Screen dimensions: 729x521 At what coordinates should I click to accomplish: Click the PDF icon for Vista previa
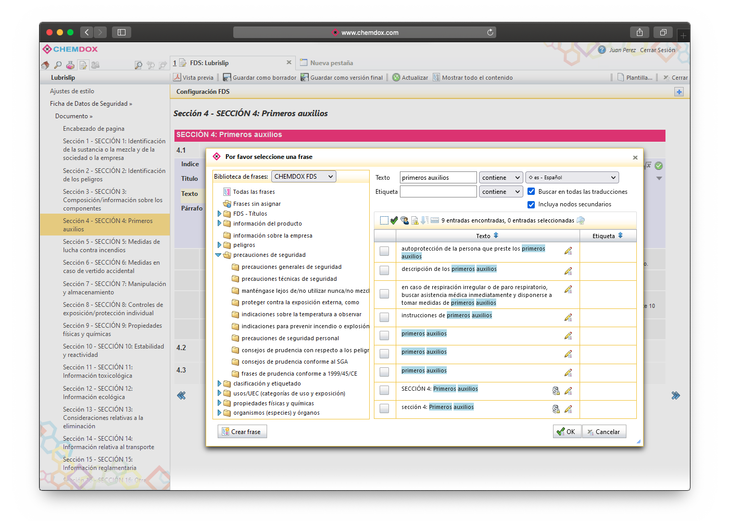(177, 77)
